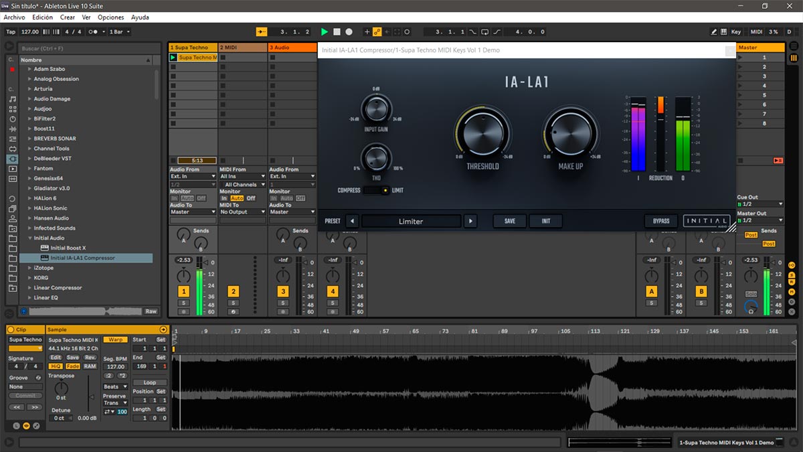Toggle the Draw Mode pencil icon
The height and width of the screenshot is (452, 803).
click(714, 31)
